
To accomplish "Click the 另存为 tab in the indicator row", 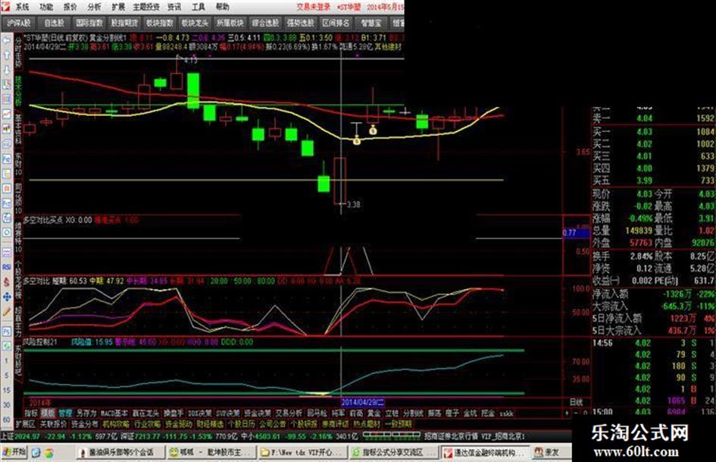I will coord(86,413).
